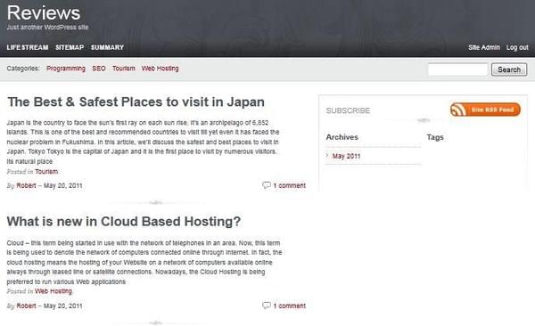Click the Tags heading
Image resolution: width=535 pixels, height=326 pixels.
click(435, 137)
